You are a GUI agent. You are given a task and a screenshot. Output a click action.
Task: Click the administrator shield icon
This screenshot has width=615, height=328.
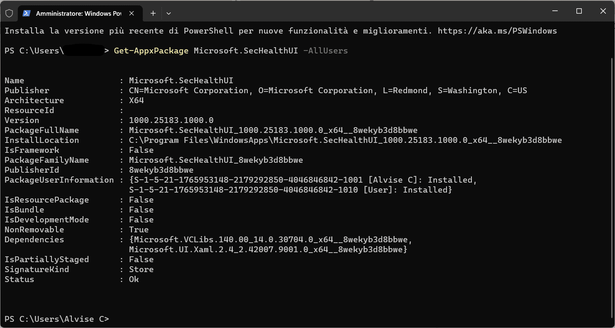[x=9, y=13]
